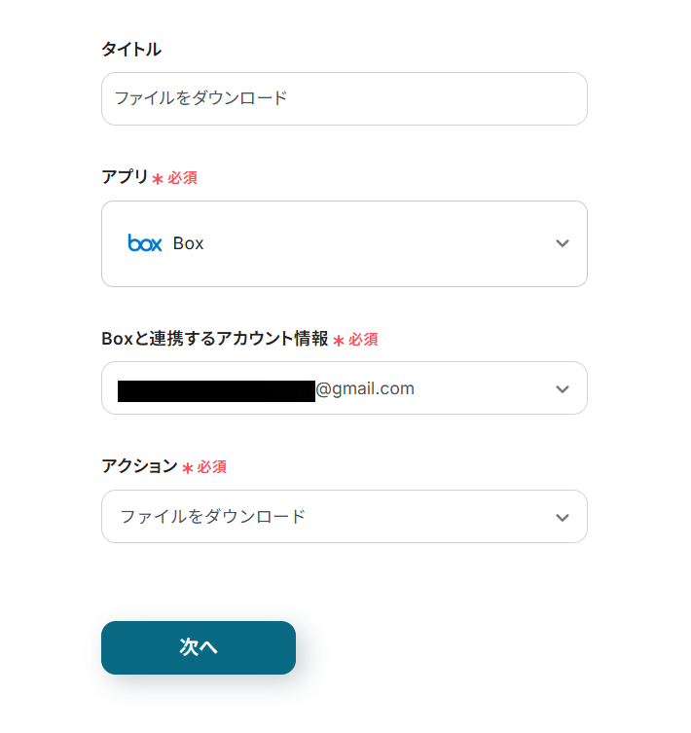Click the Box logo icon
This screenshot has height=733, width=691.
pyautogui.click(x=145, y=243)
